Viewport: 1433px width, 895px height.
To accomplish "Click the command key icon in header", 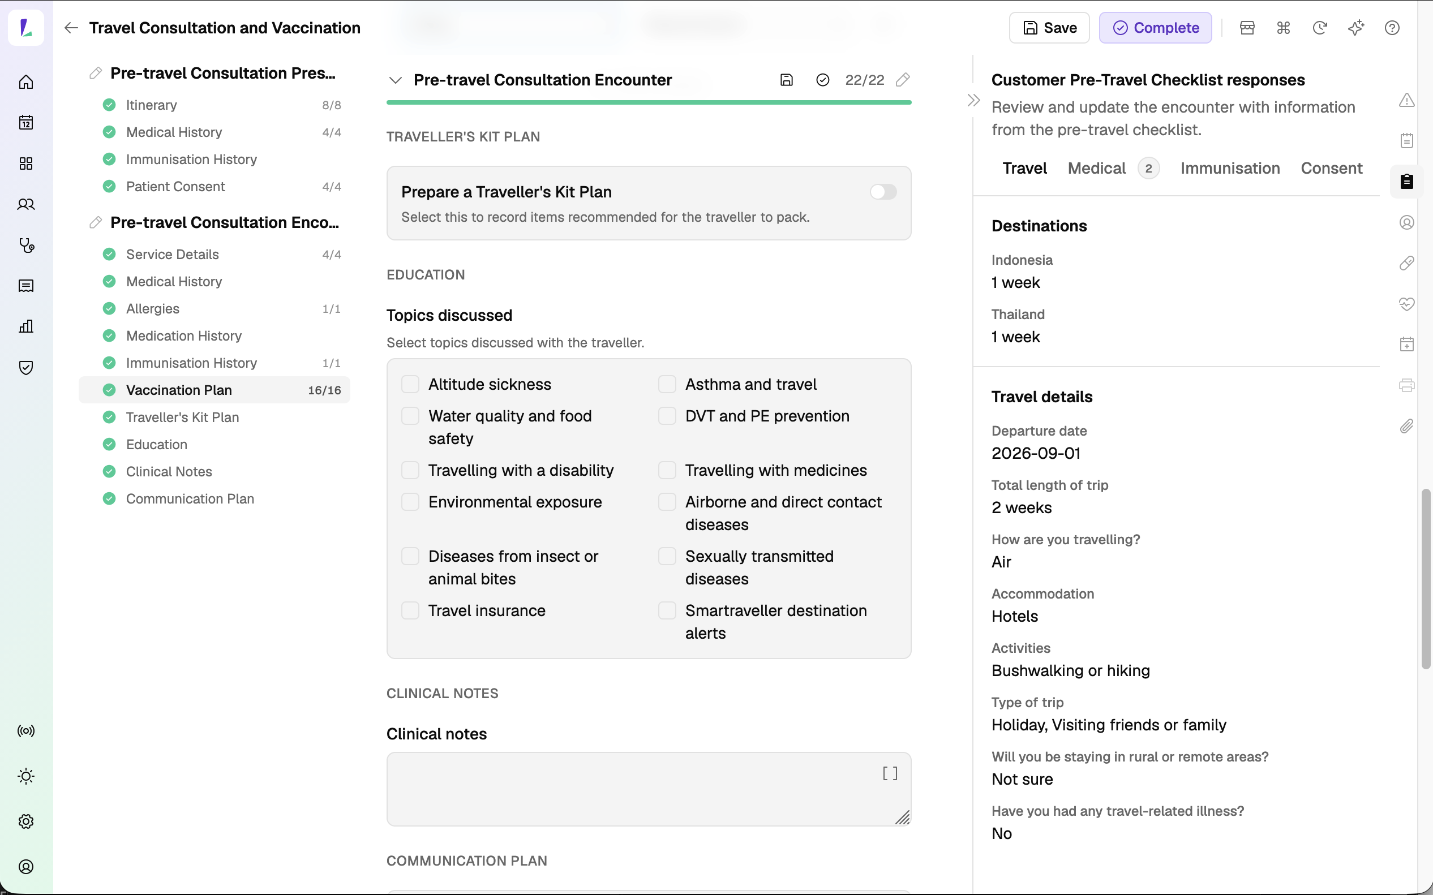I will pos(1283,28).
